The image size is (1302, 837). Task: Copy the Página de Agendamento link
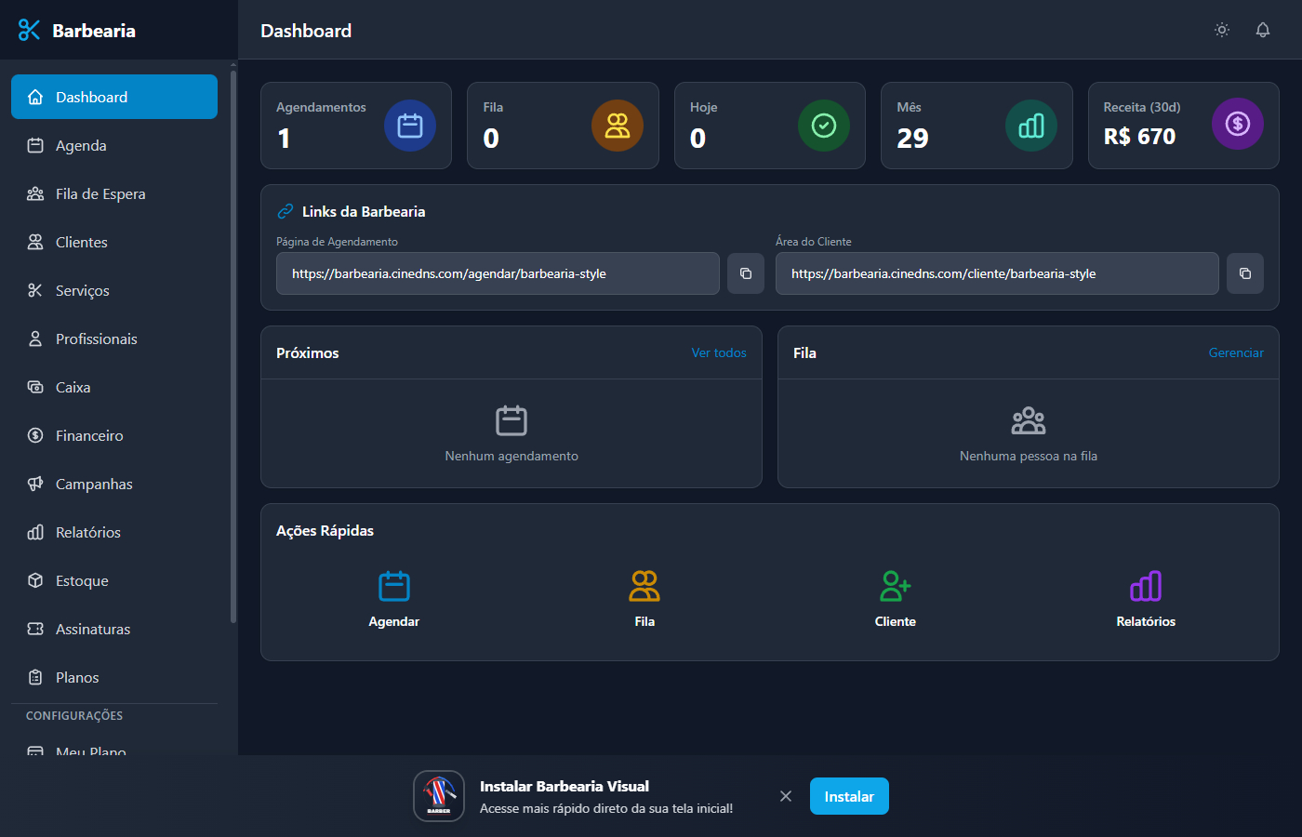[745, 273]
